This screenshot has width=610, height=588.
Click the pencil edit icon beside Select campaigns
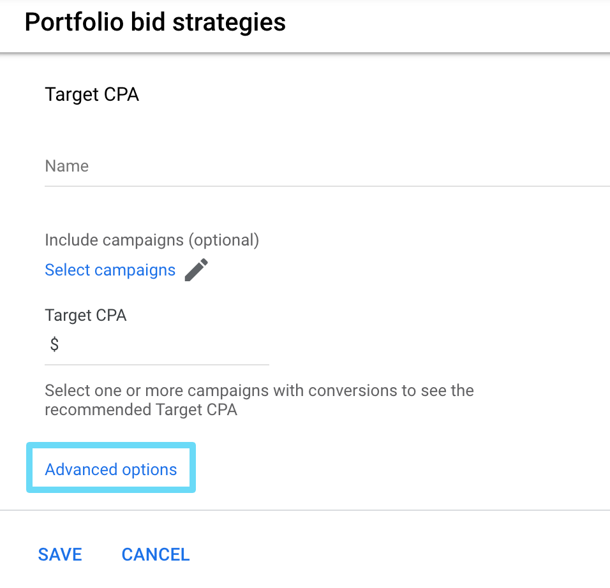pyautogui.click(x=197, y=270)
